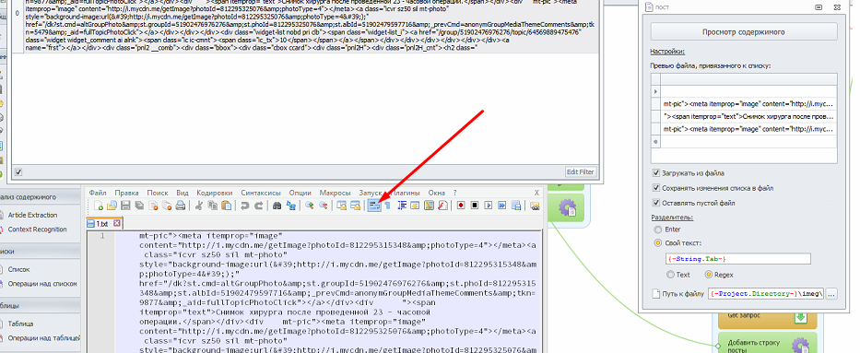Toggle the Загружать из файла checkbox
860x353 pixels.
(656, 173)
